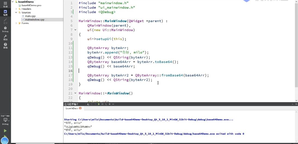Go to next item in the output pane

point(95,104)
